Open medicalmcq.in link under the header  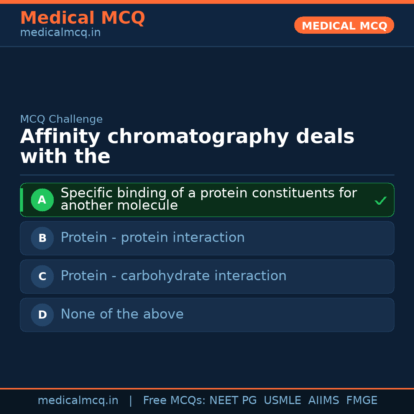60,33
